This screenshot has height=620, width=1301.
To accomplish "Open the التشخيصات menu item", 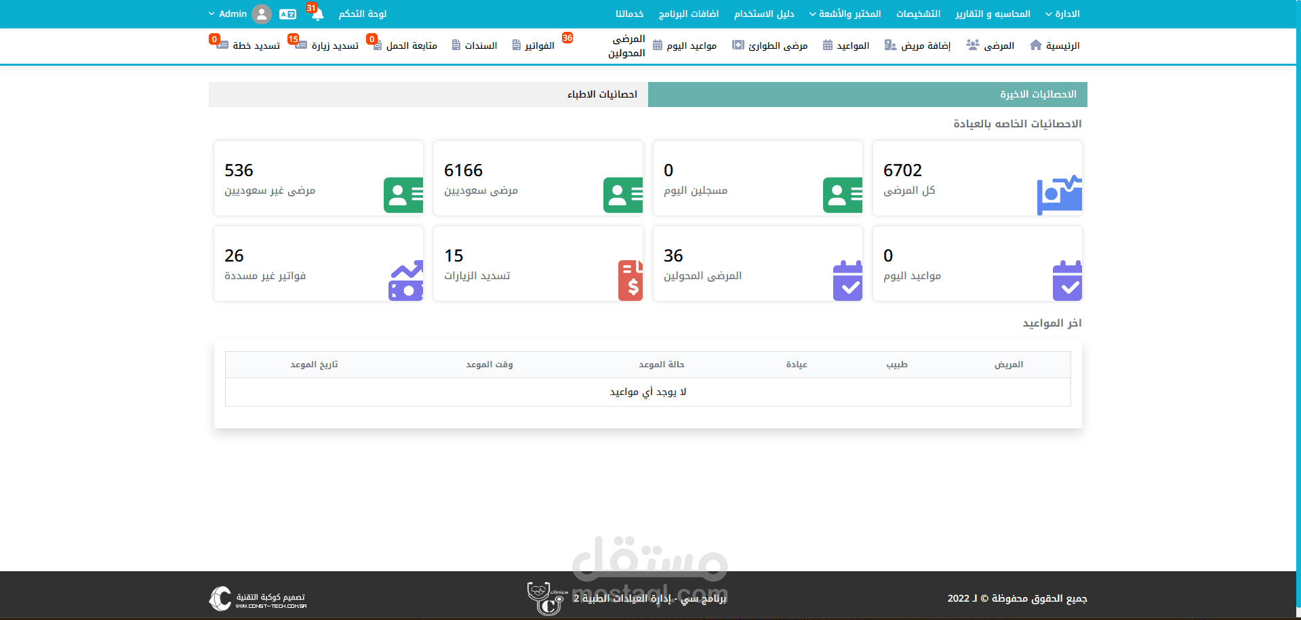I will pyautogui.click(x=918, y=14).
